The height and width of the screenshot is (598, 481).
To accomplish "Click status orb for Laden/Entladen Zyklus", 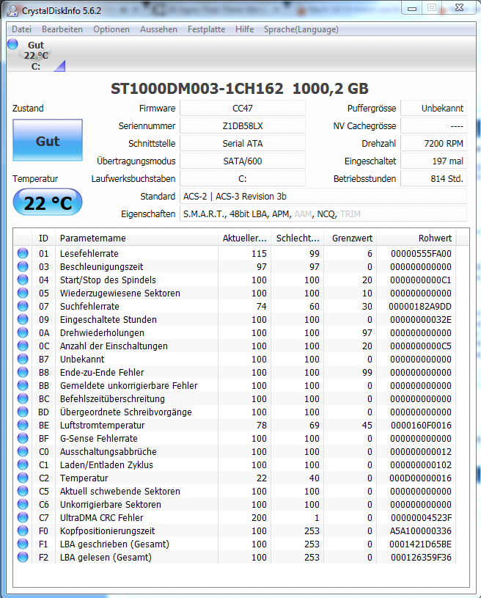I will [x=23, y=464].
